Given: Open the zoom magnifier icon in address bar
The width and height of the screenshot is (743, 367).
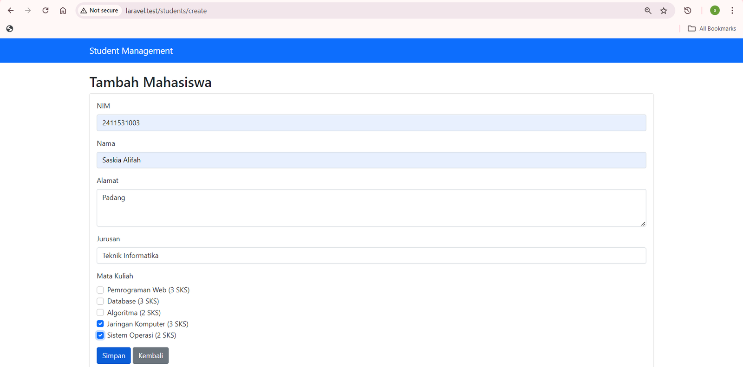Looking at the screenshot, I should (x=648, y=10).
